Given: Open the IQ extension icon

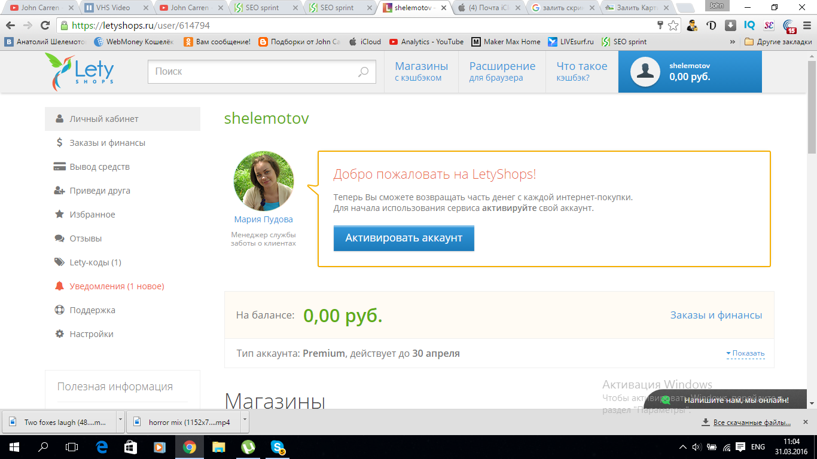Looking at the screenshot, I should tap(749, 26).
